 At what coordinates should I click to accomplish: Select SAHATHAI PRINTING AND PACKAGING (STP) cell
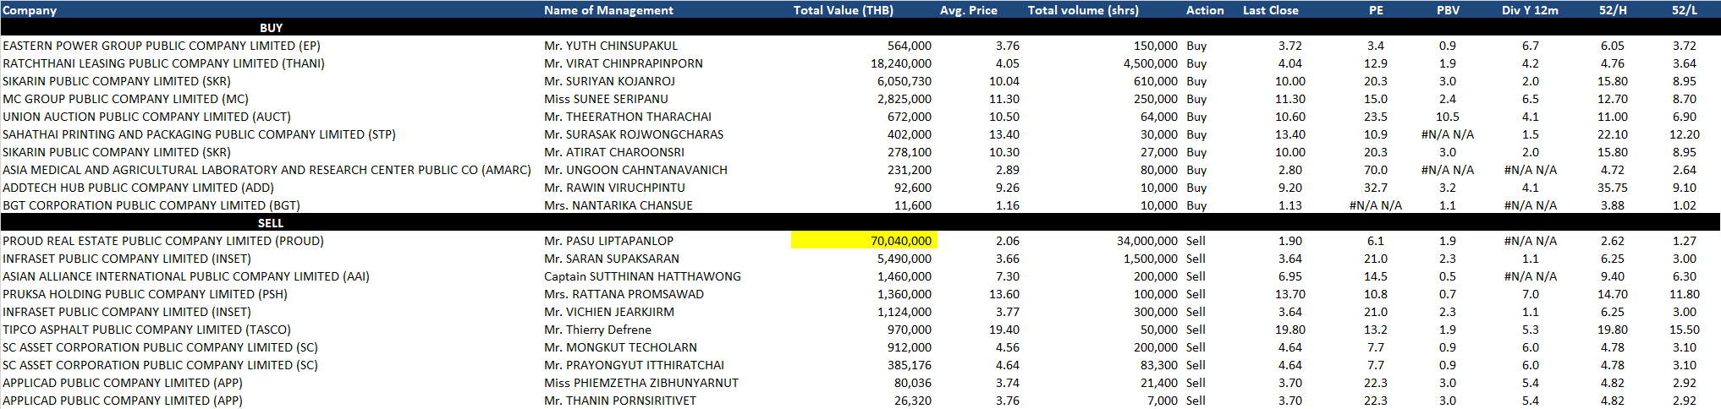199,134
